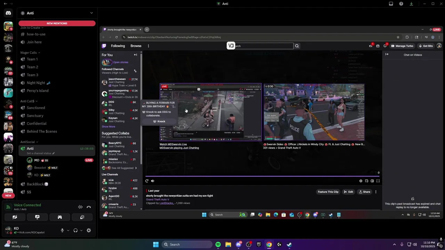The width and height of the screenshot is (445, 250).
Task: Click the green Discord update download icon
Action: point(411,4)
